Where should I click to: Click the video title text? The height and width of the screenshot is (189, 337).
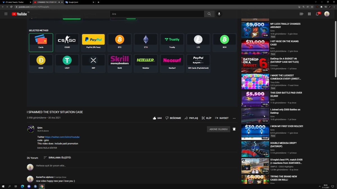(x=55, y=112)
